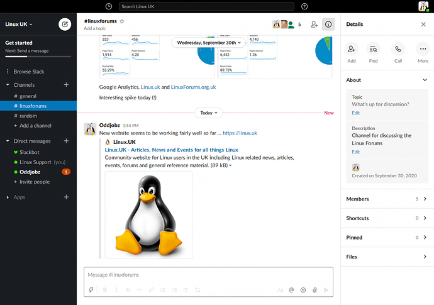Click Find icon in Details panel

tap(373, 49)
